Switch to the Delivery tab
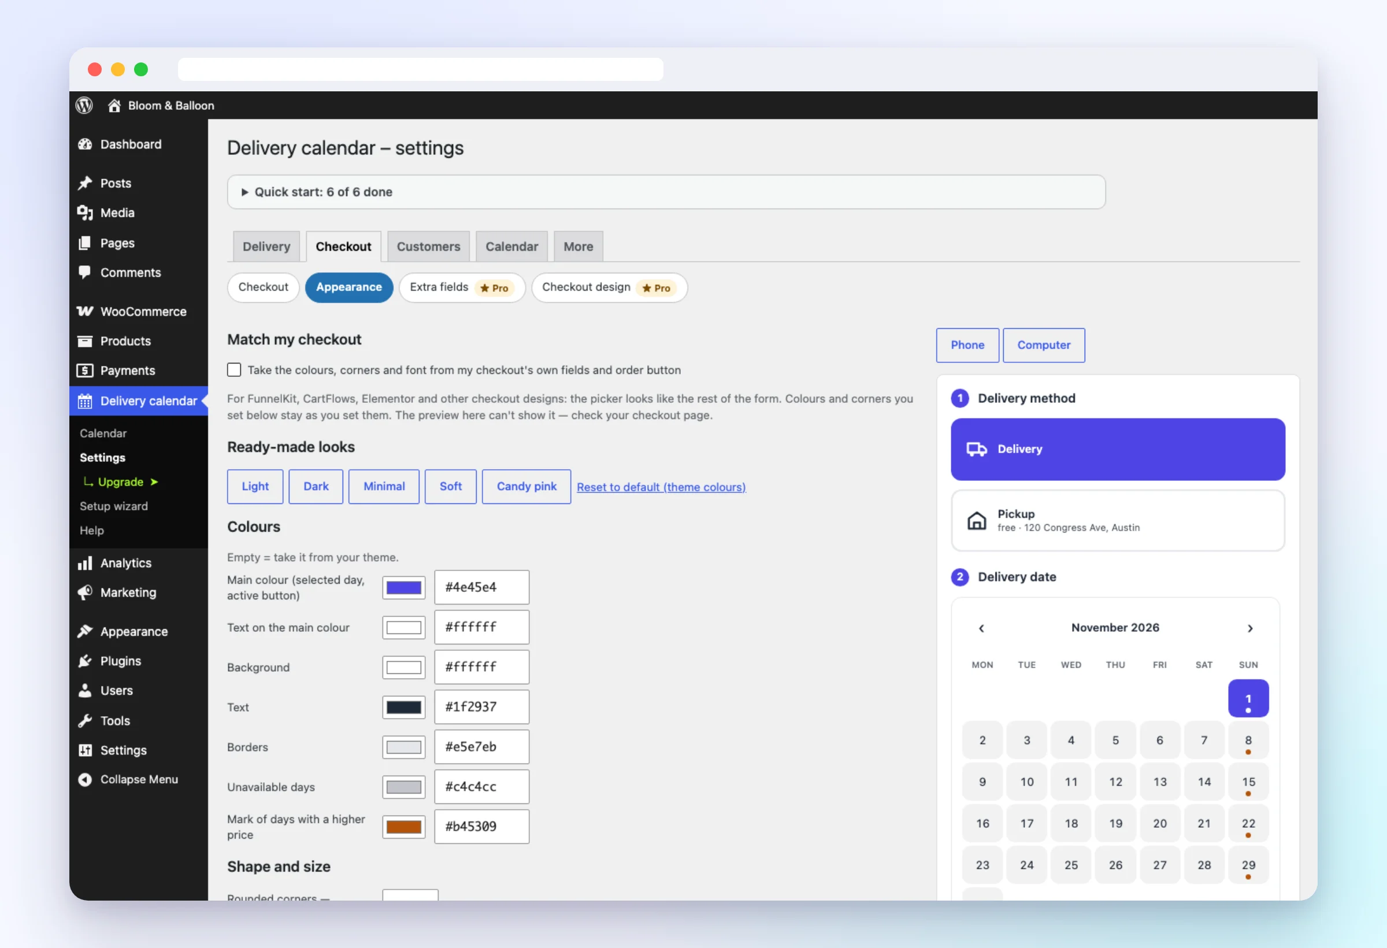This screenshot has width=1387, height=948. coord(266,247)
